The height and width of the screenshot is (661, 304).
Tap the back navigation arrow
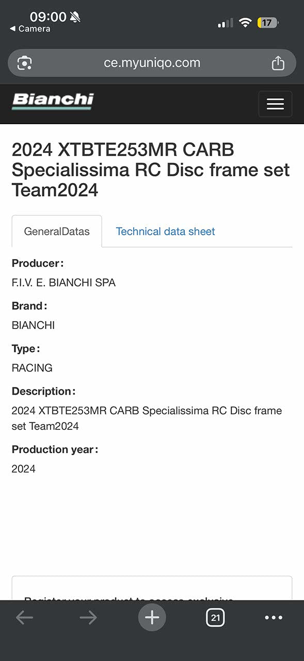click(24, 617)
